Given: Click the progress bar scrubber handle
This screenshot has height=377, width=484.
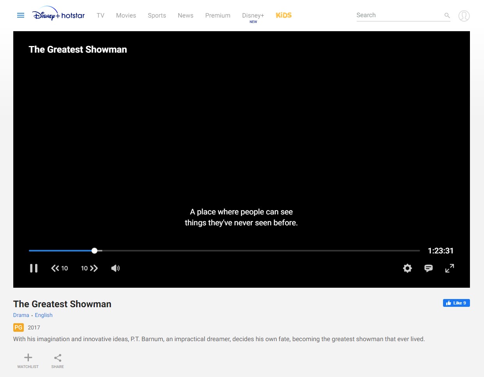Looking at the screenshot, I should pyautogui.click(x=94, y=251).
